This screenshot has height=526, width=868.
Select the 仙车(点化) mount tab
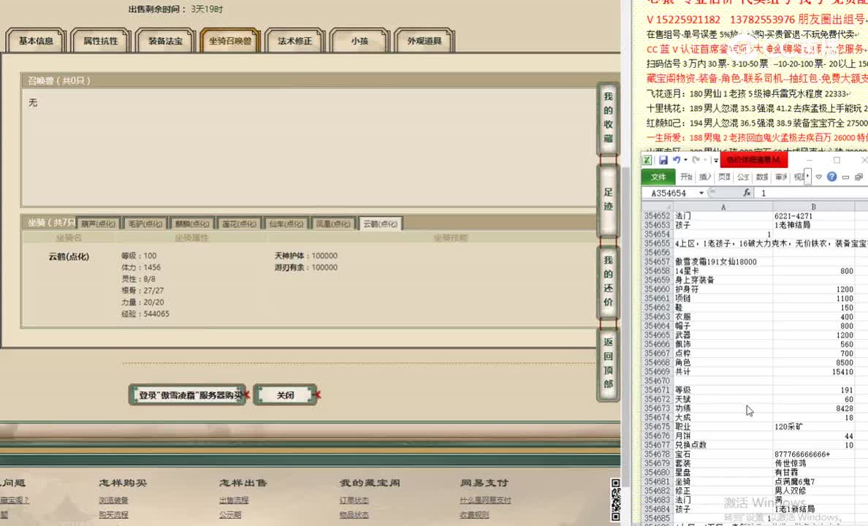[286, 224]
